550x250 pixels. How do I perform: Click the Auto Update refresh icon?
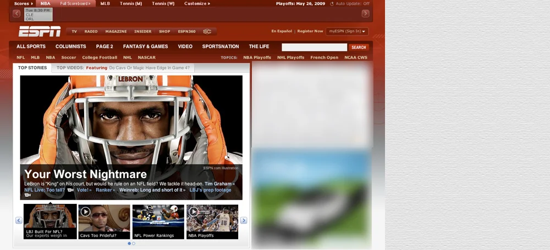(332, 4)
